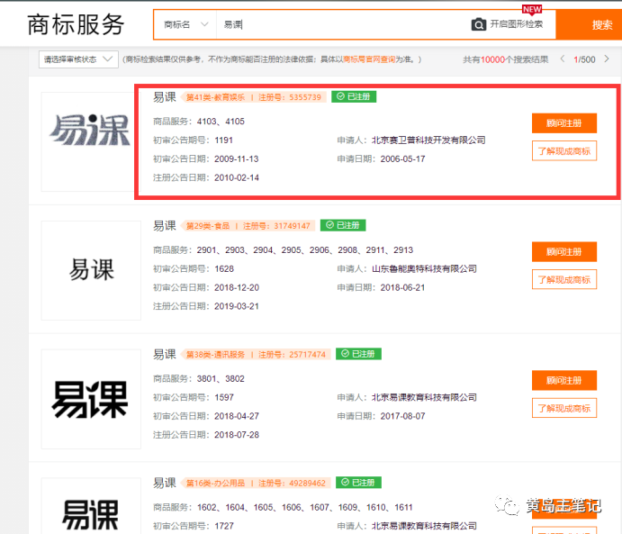Click 了解现成商标 for the class 41 trademark
The height and width of the screenshot is (534, 622).
pos(564,151)
